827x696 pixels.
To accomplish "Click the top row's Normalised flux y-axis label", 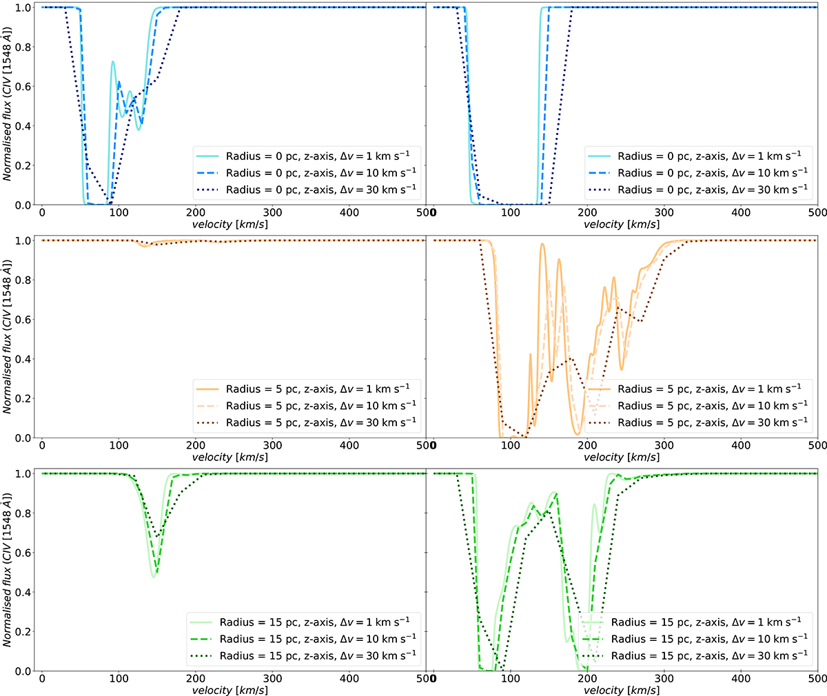I will [7, 103].
